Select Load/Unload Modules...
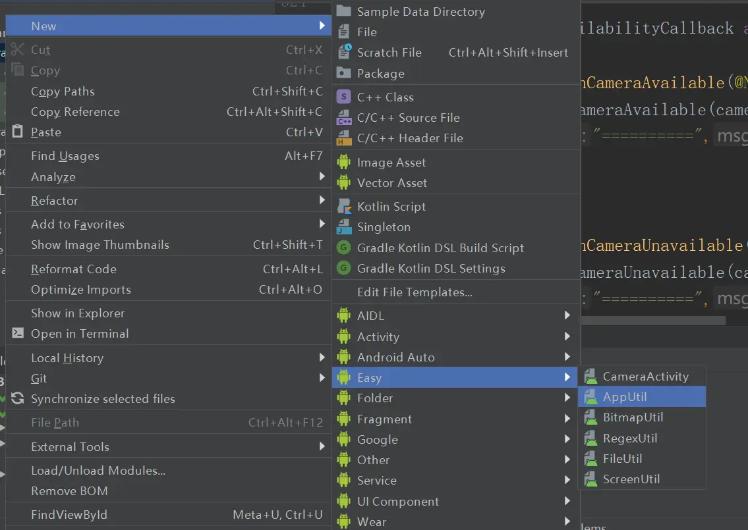The width and height of the screenshot is (748, 530). 169,471
